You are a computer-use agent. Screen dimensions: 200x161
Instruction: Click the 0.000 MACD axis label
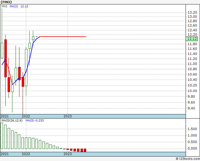click(192, 148)
